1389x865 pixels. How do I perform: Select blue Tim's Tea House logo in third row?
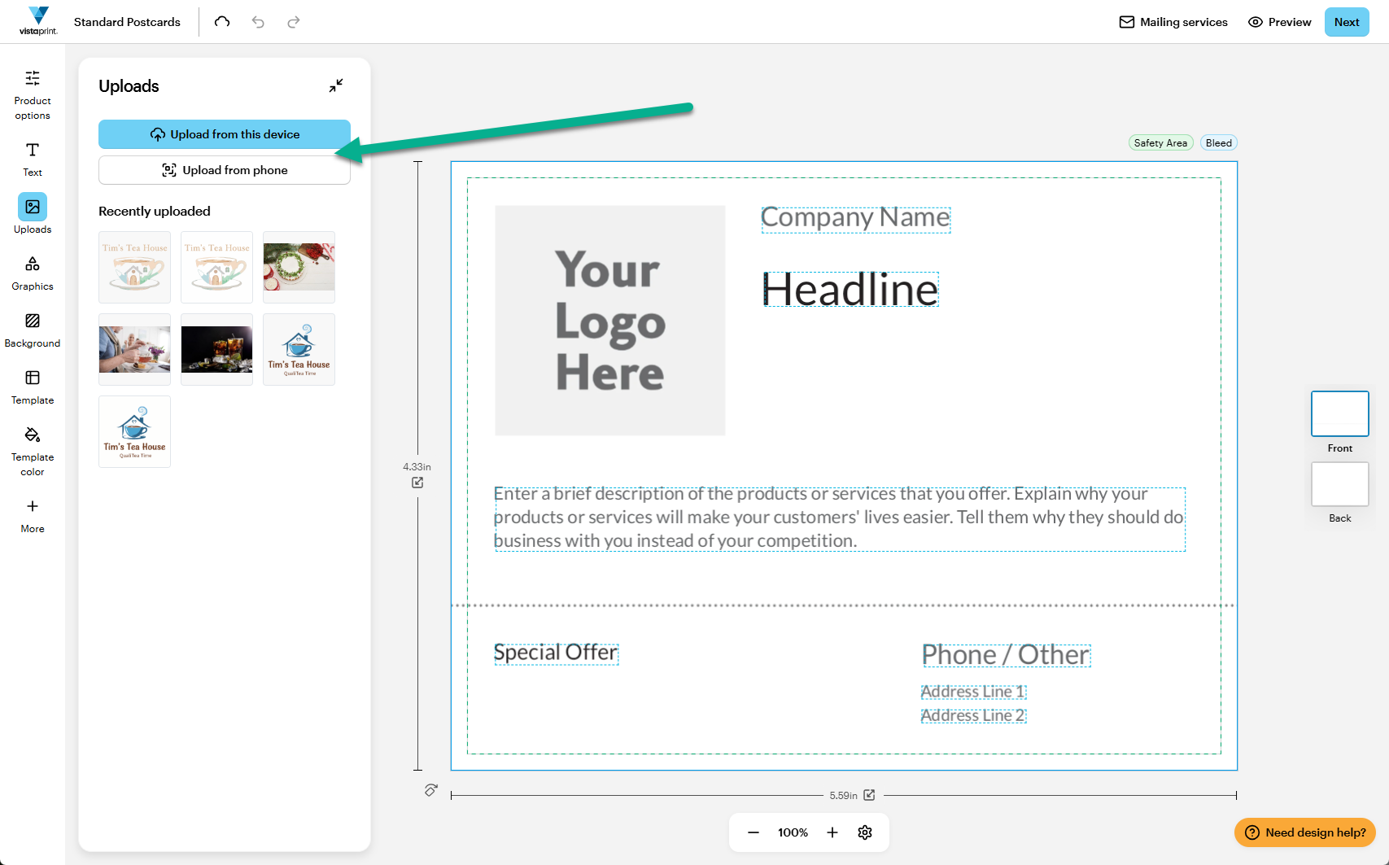tap(135, 431)
